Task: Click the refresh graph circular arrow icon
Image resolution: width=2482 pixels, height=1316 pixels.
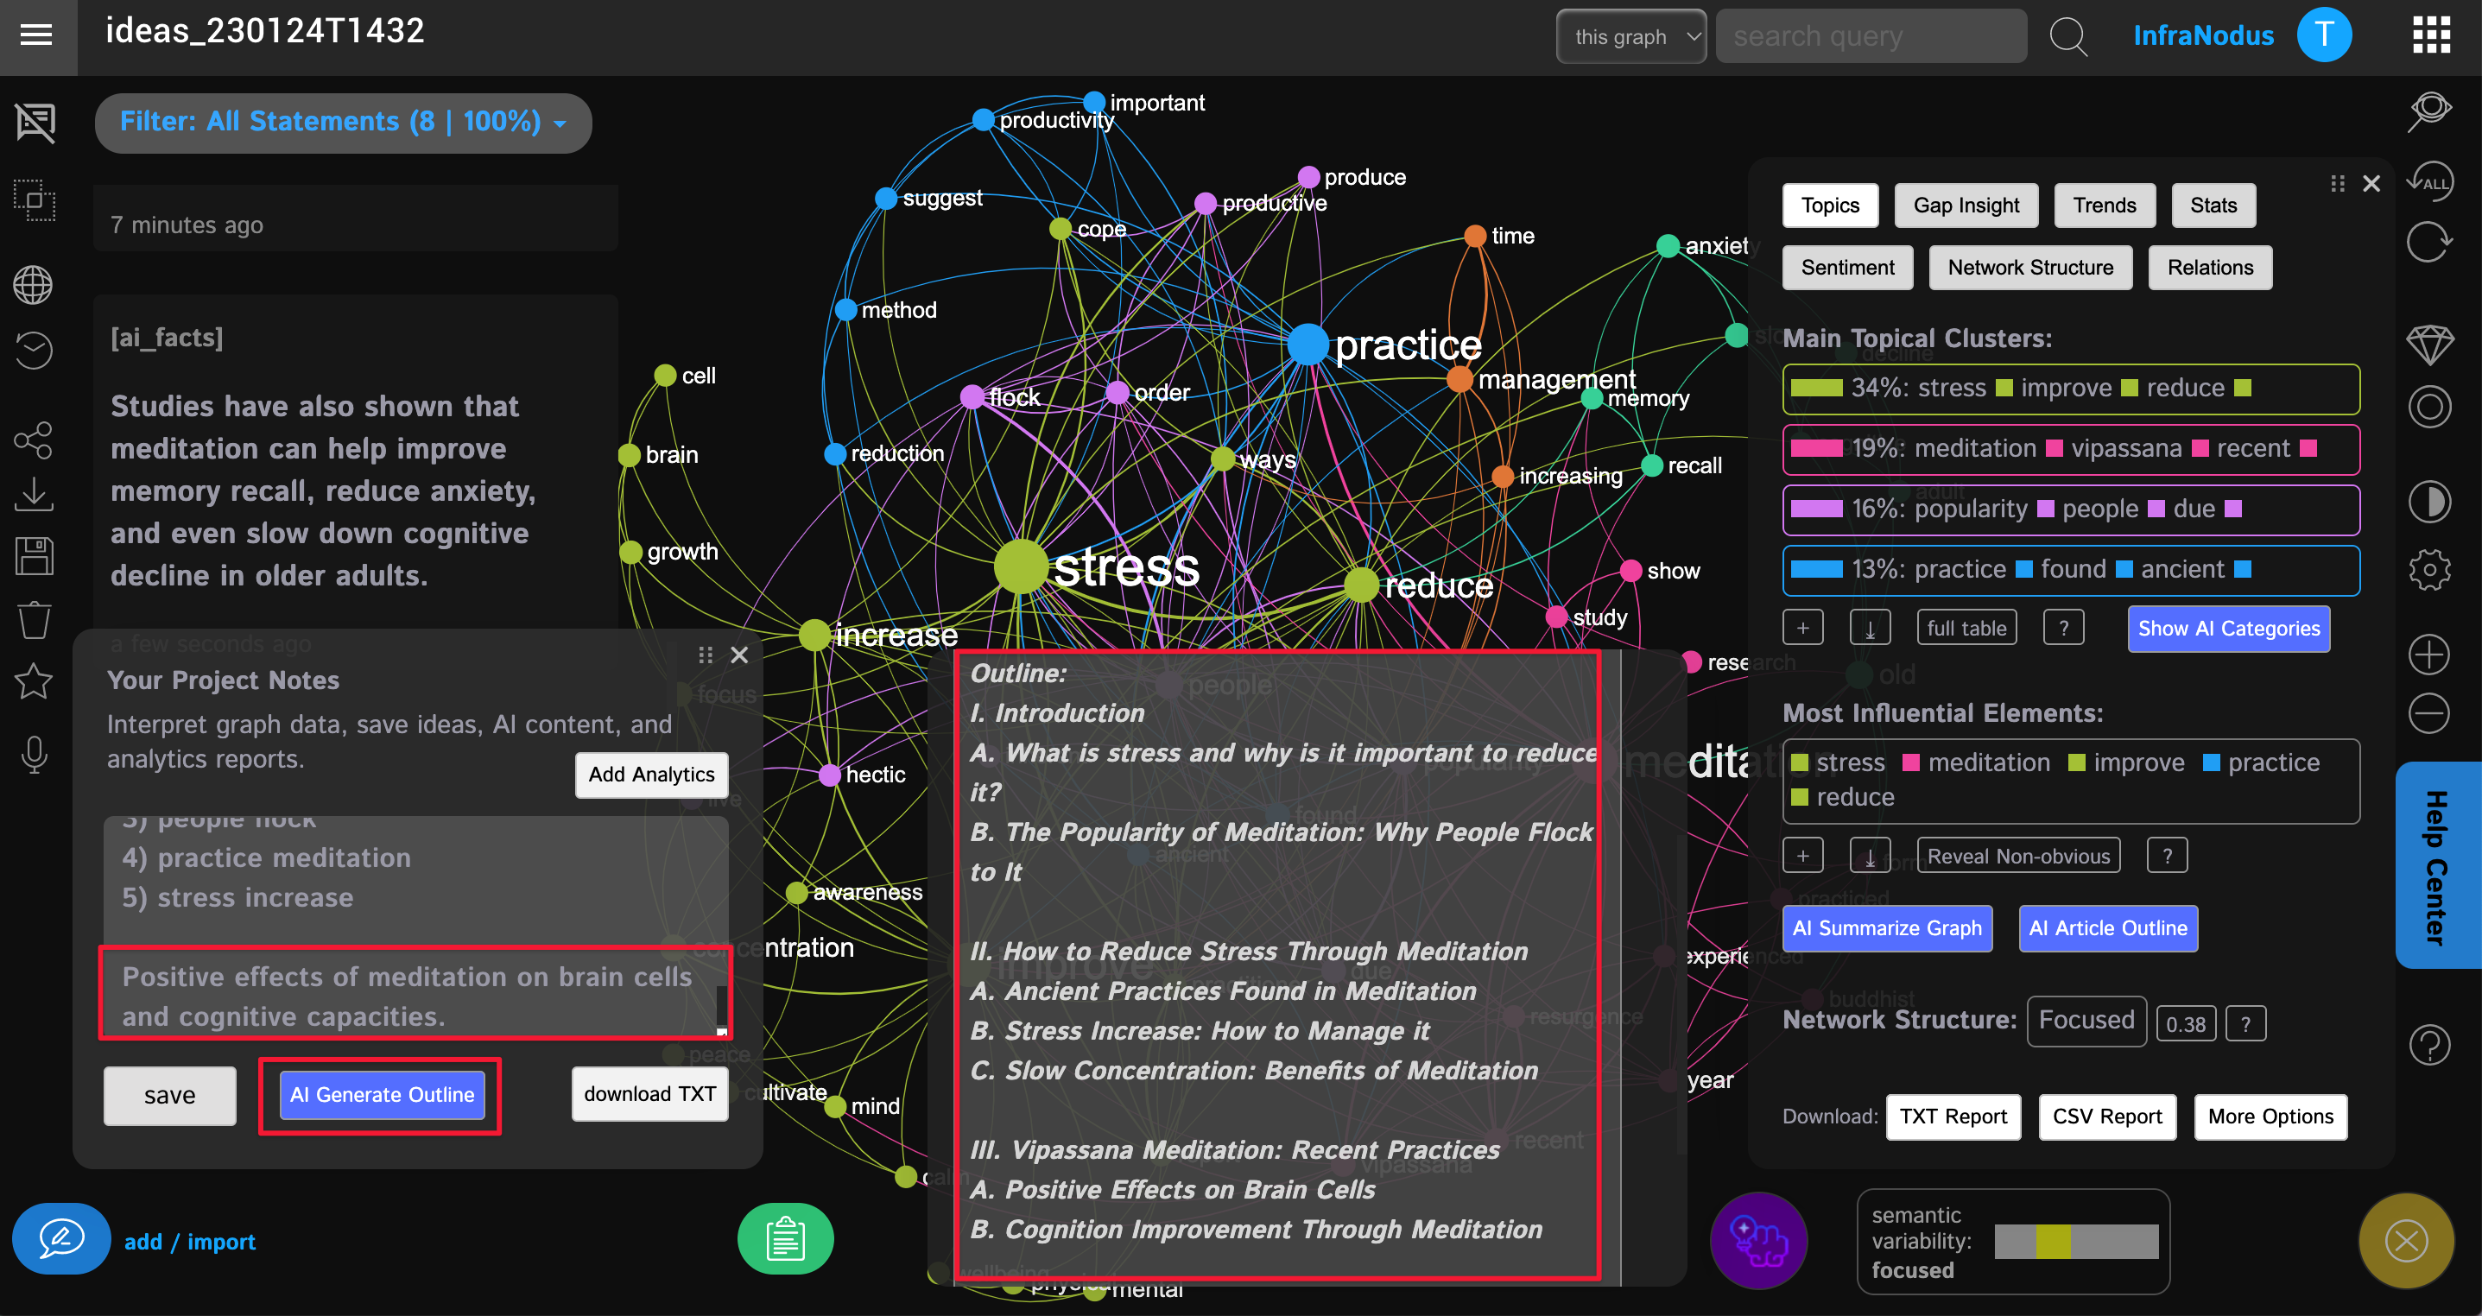Action: (2429, 241)
